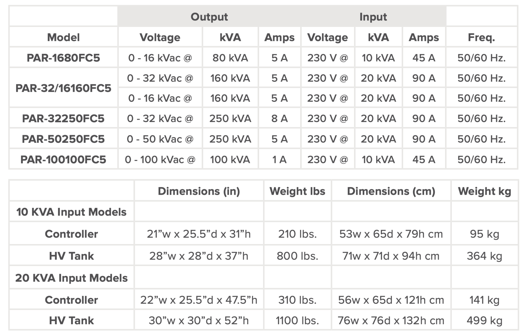Select the 22”w x 25.5”d x 47.5”h cell
This screenshot has height=335, width=526.
point(199,300)
